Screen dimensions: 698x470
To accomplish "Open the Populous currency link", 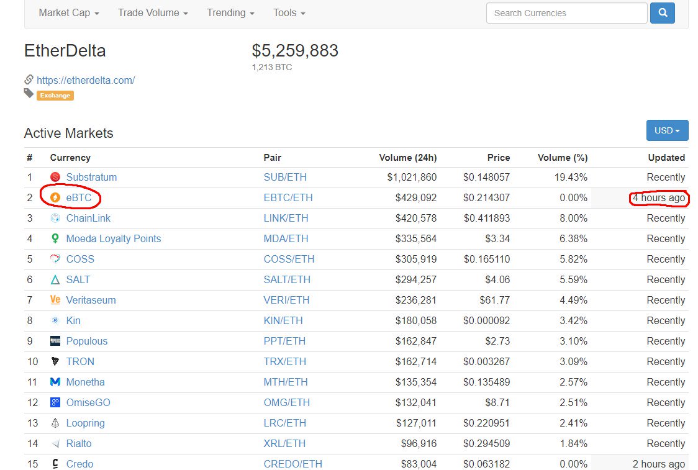I will click(x=87, y=341).
